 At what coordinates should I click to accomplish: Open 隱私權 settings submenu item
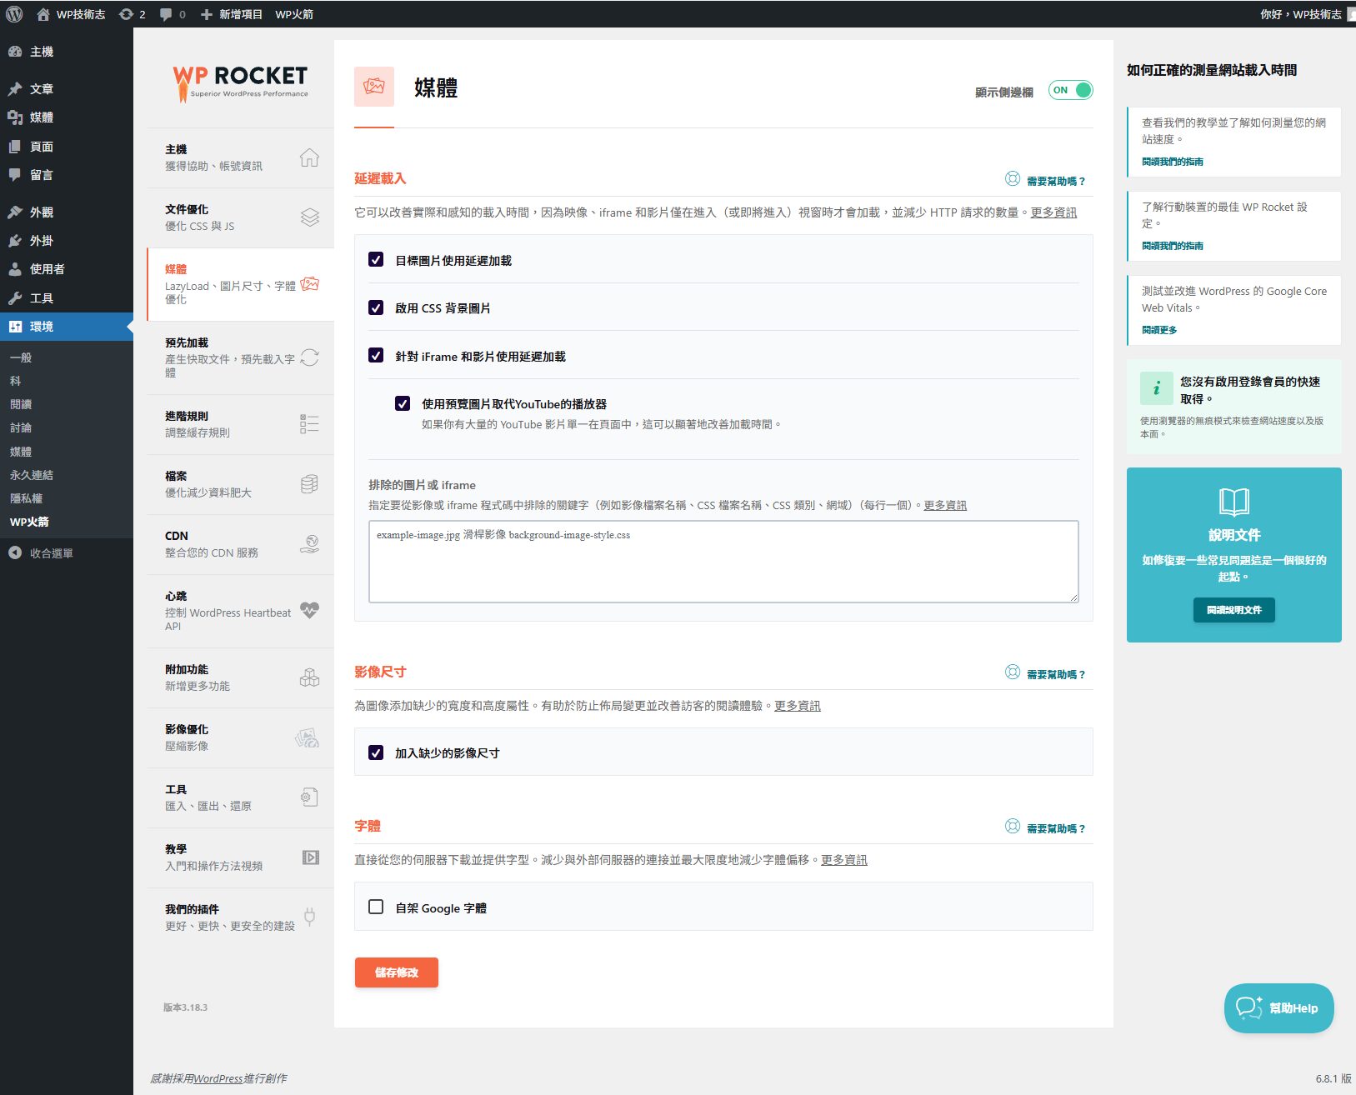[27, 498]
